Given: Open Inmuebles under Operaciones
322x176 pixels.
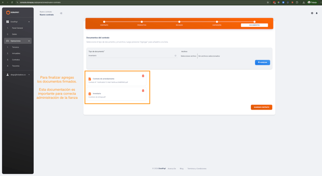Looking at the screenshot, I should pos(16,54).
